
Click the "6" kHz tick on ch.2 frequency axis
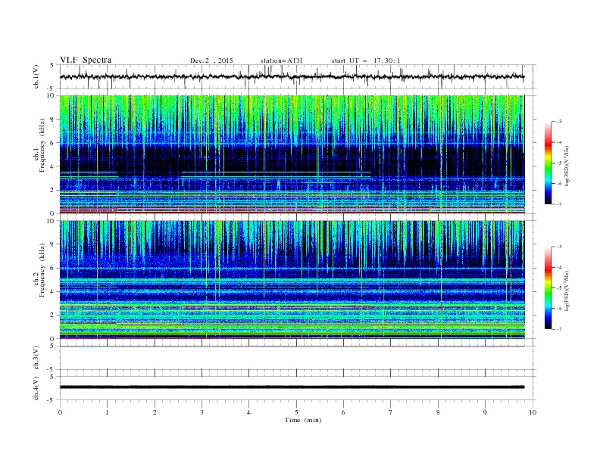tap(53, 268)
